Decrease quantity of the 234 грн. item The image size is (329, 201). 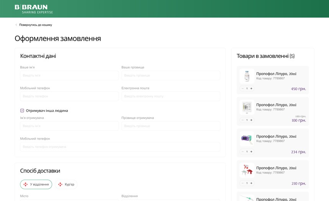click(243, 152)
